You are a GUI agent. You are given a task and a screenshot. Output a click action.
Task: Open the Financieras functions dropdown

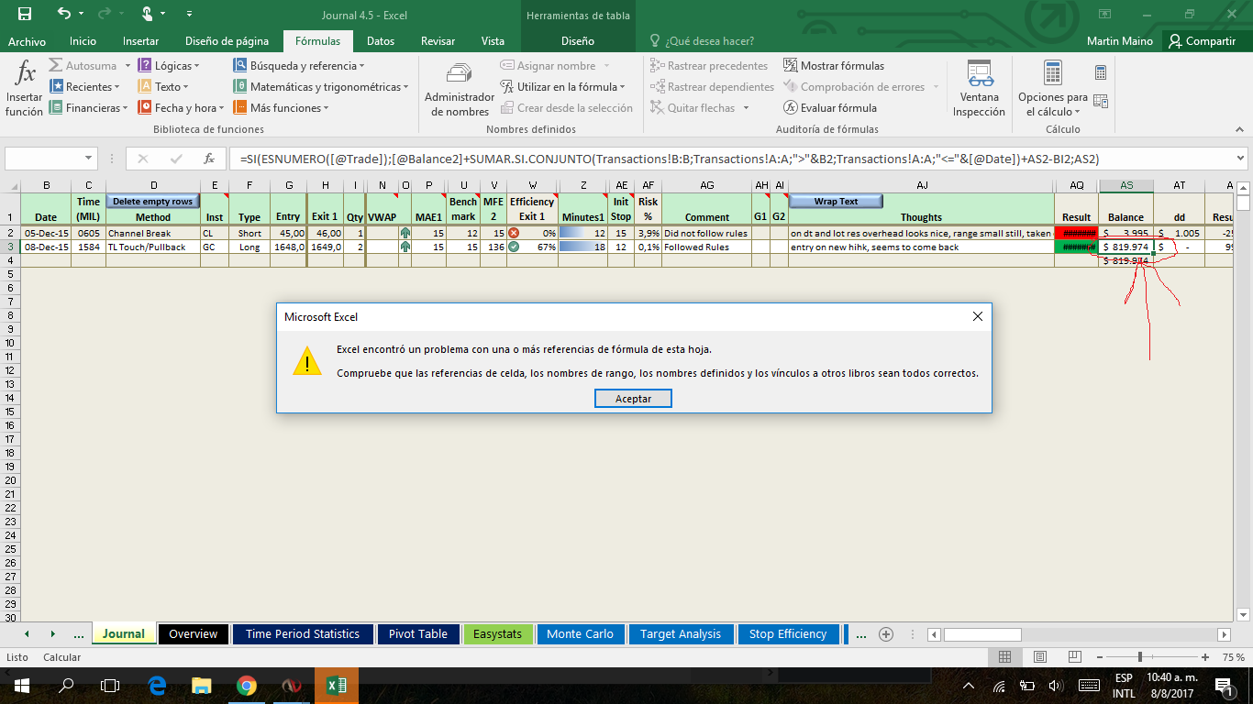coord(88,108)
